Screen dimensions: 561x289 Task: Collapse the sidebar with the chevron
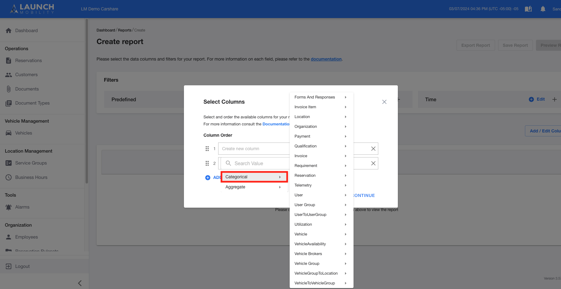(x=80, y=283)
